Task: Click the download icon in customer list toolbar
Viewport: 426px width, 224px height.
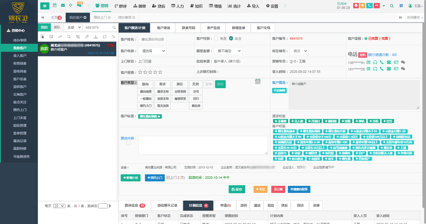Action: [x=96, y=37]
